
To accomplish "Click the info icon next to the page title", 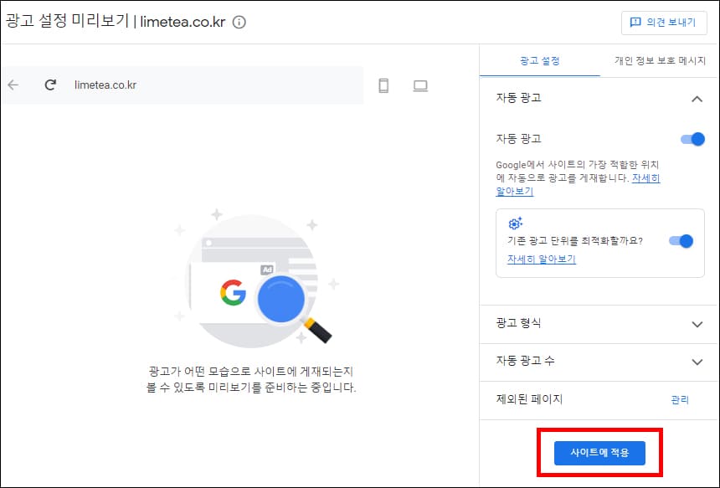I will (x=238, y=23).
